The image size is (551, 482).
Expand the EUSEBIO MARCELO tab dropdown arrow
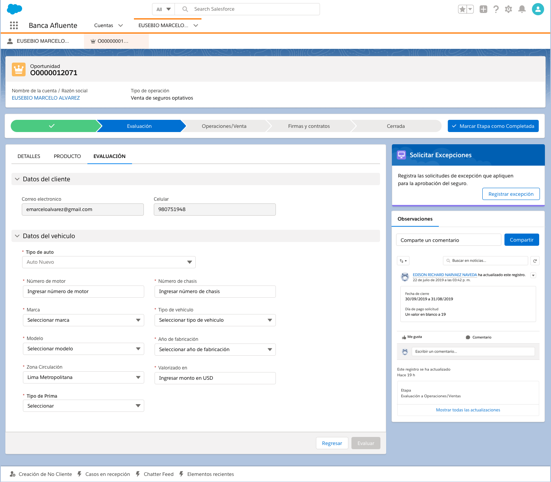click(196, 26)
